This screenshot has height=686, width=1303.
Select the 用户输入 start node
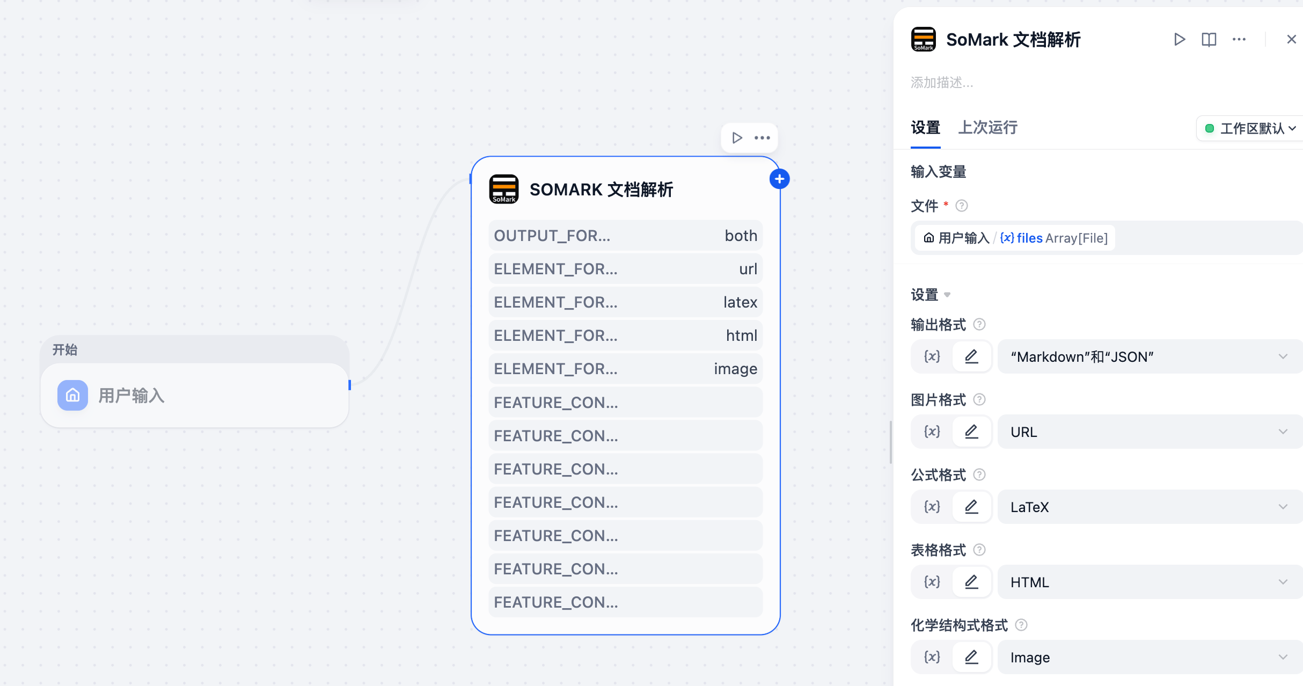tap(194, 396)
